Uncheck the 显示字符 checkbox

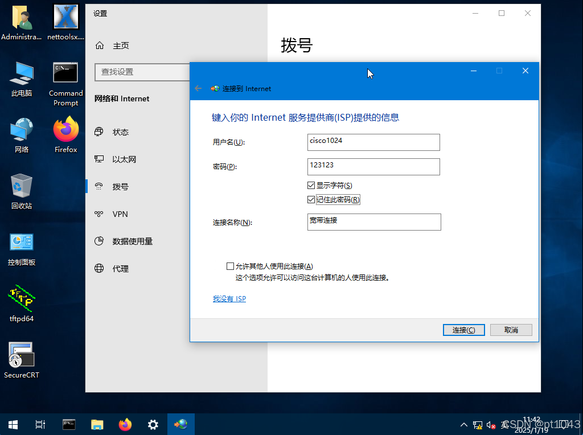311,185
